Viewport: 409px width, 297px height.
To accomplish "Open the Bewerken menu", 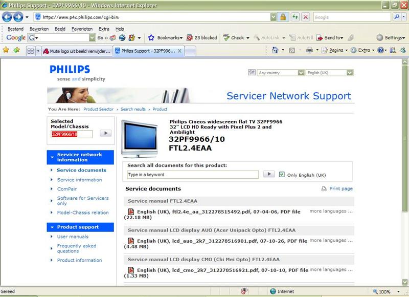I will pyautogui.click(x=39, y=29).
